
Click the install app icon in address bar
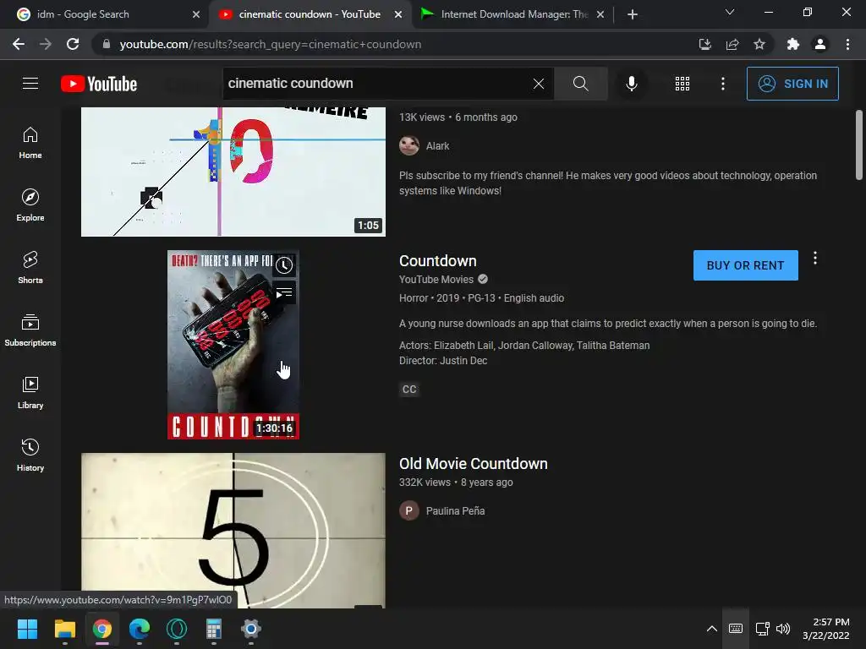click(704, 44)
